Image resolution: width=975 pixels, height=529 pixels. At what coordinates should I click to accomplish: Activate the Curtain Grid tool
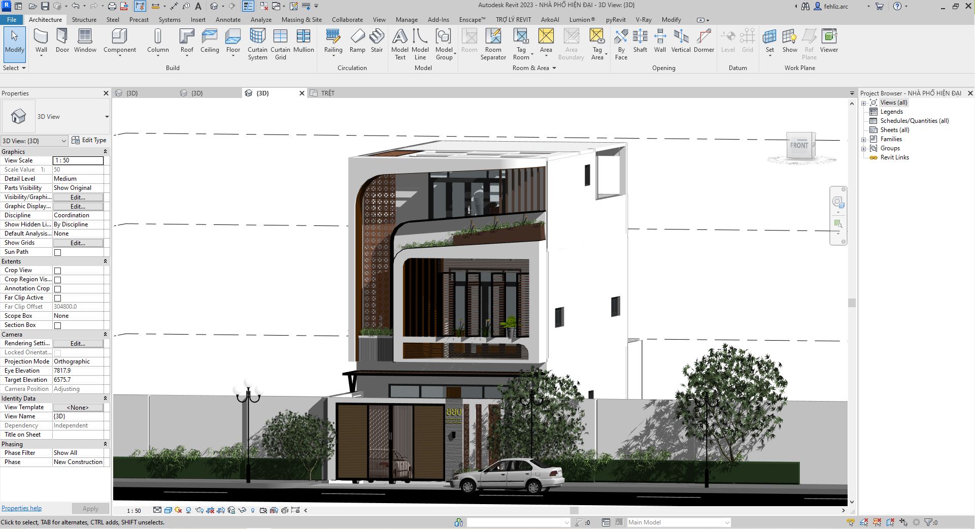(x=280, y=37)
